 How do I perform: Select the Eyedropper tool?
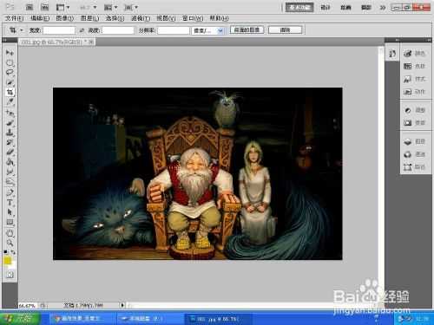pyautogui.click(x=10, y=101)
